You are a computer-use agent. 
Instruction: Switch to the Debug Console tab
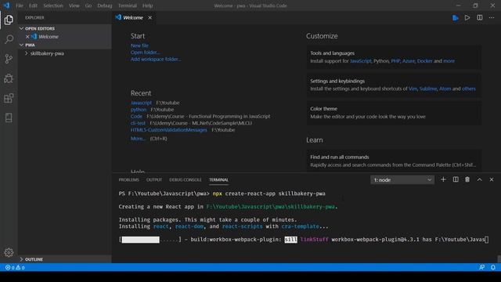(186, 179)
